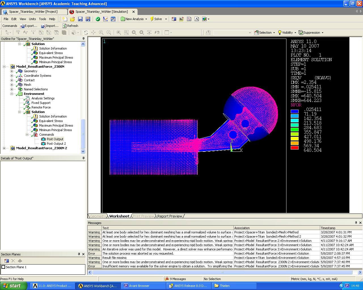Open ANSYS Release 8.0 taskbar item
Screen dimensions: 363x290
coord(188,286)
